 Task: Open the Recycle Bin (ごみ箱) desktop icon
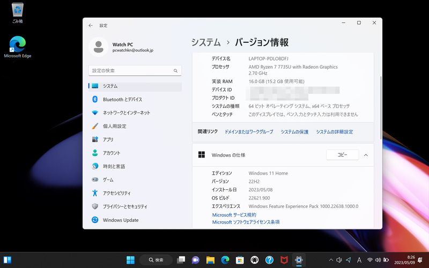click(18, 13)
